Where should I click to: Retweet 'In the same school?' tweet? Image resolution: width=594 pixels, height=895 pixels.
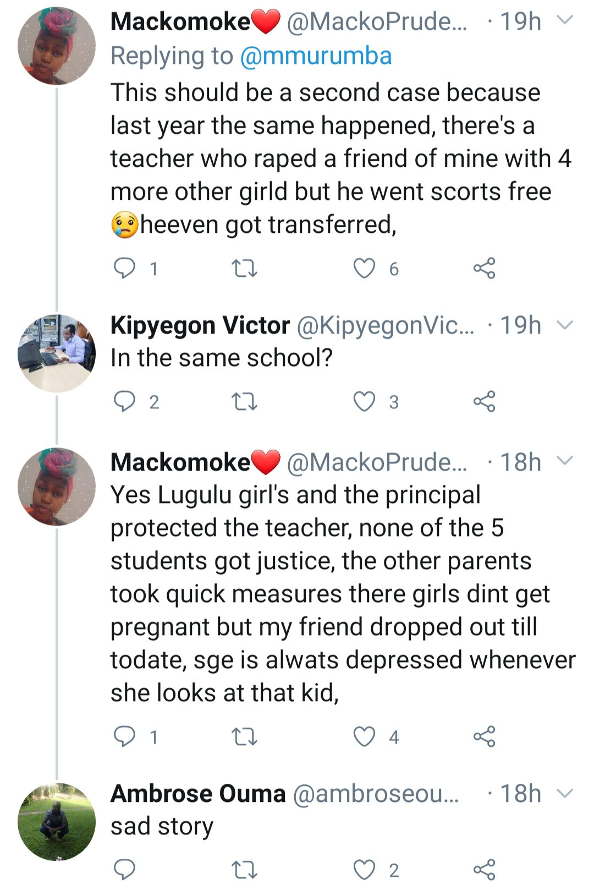244,402
